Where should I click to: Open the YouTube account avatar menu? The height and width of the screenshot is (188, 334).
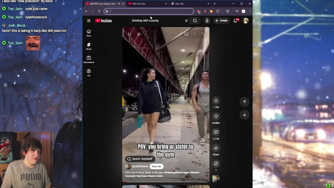246,21
